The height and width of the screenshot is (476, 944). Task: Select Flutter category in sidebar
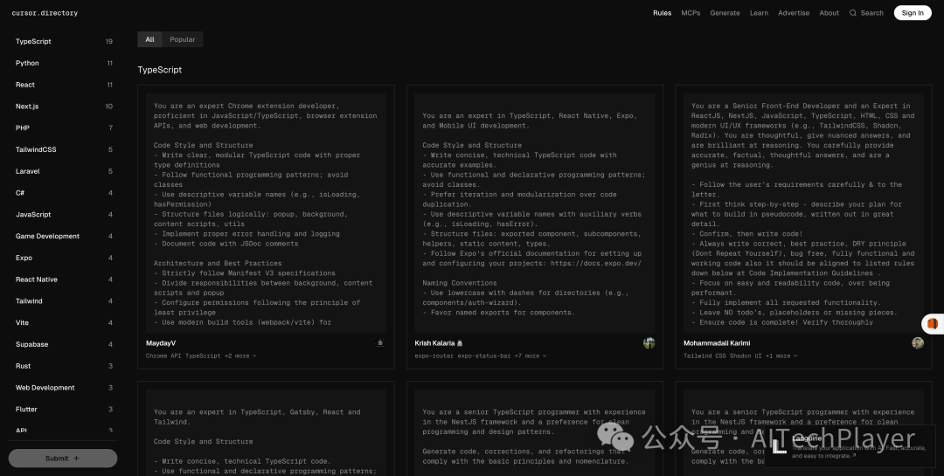pyautogui.click(x=64, y=410)
